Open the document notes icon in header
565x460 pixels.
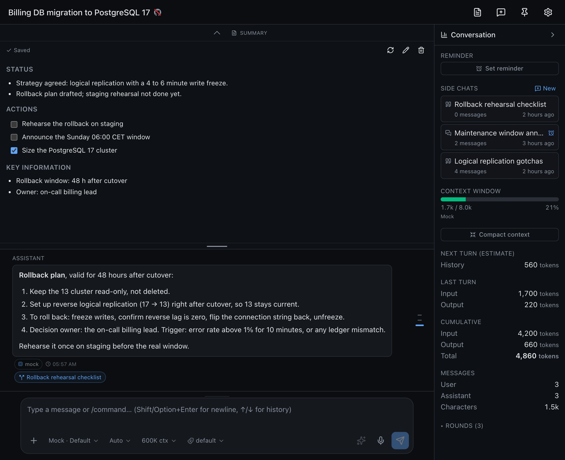coord(477,12)
